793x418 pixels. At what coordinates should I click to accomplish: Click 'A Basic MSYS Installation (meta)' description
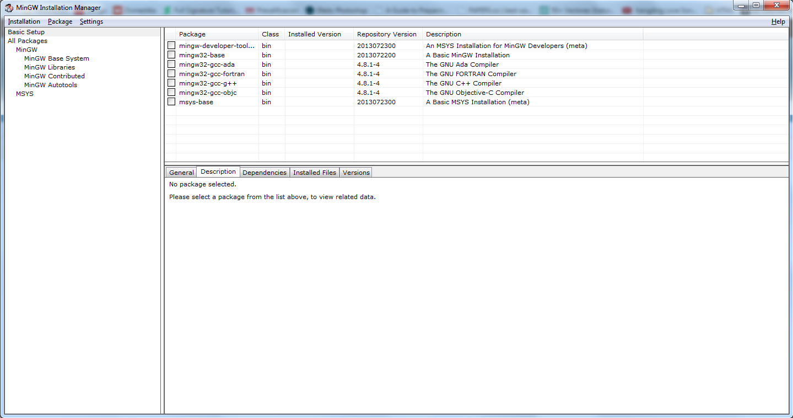click(x=478, y=102)
